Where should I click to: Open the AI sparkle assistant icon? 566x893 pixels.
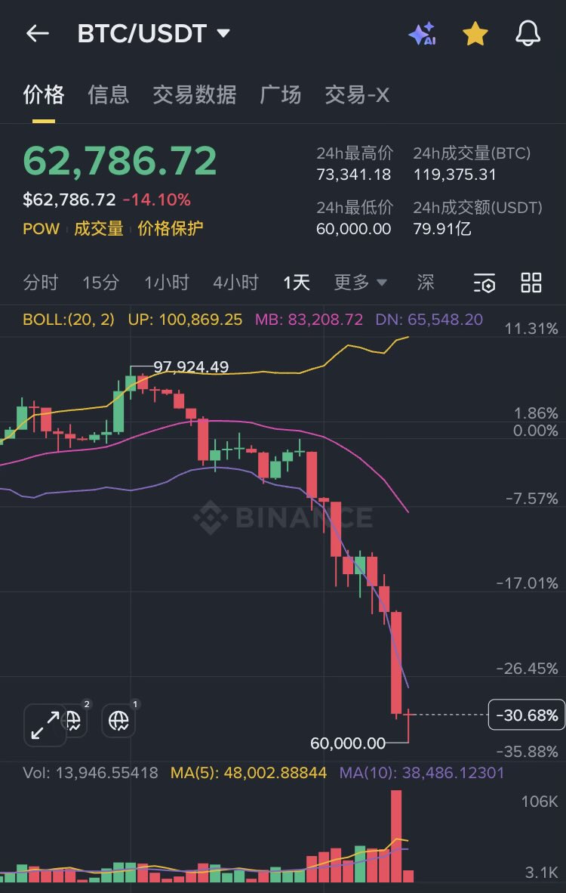pos(422,34)
